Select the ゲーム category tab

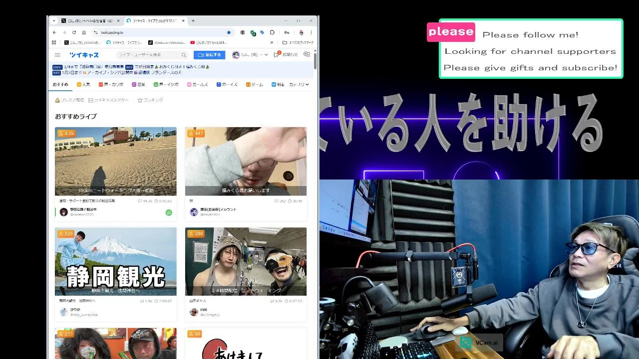(255, 85)
